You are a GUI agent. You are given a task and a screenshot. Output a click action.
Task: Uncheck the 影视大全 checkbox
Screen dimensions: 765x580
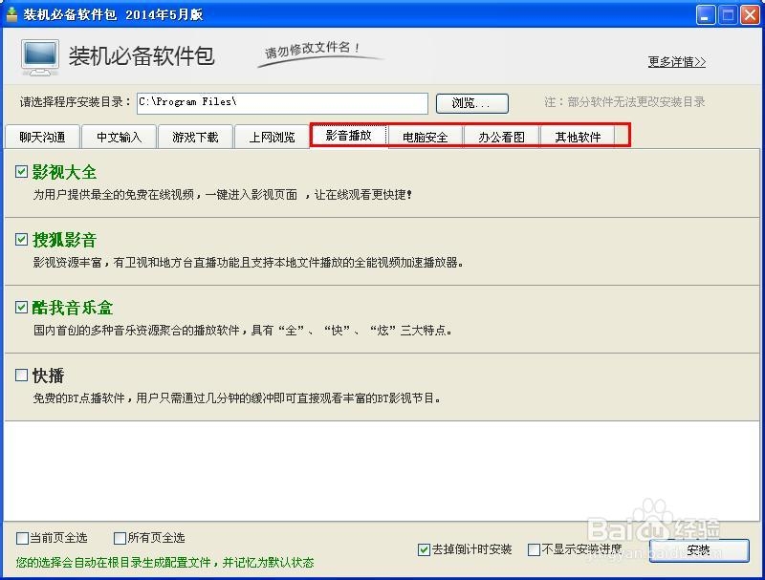[21, 172]
